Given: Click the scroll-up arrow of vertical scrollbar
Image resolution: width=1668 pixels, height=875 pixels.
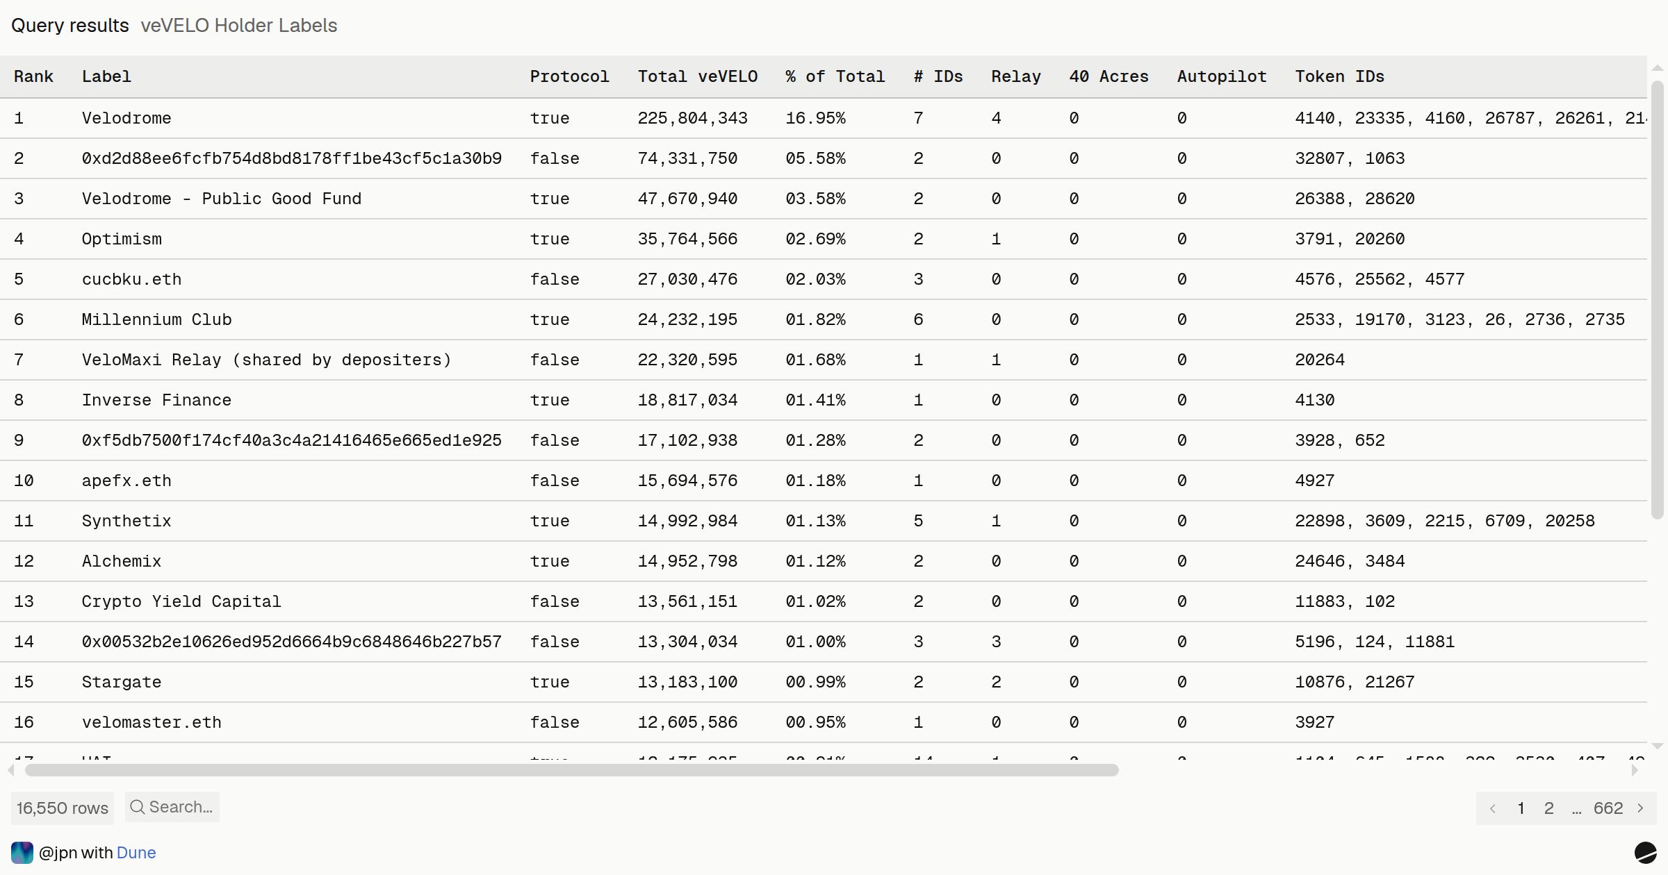Looking at the screenshot, I should (1658, 67).
